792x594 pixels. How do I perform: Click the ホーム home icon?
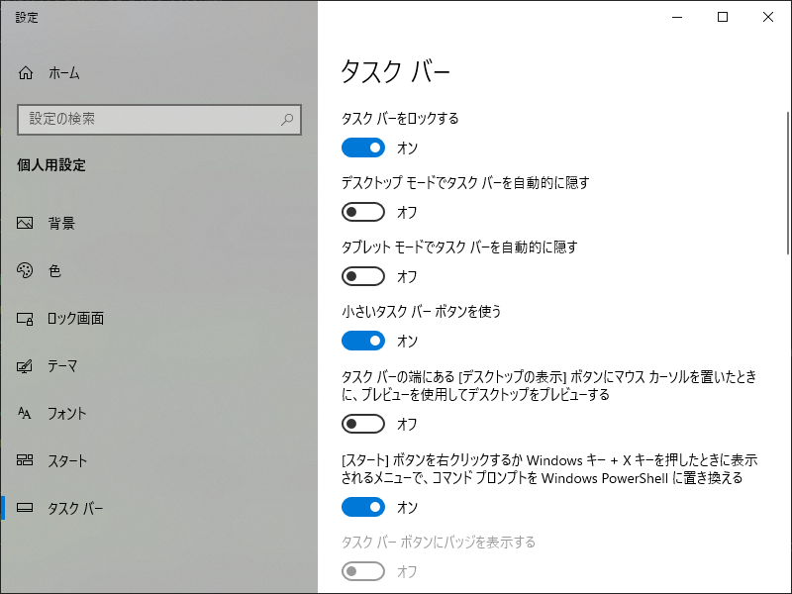(28, 72)
